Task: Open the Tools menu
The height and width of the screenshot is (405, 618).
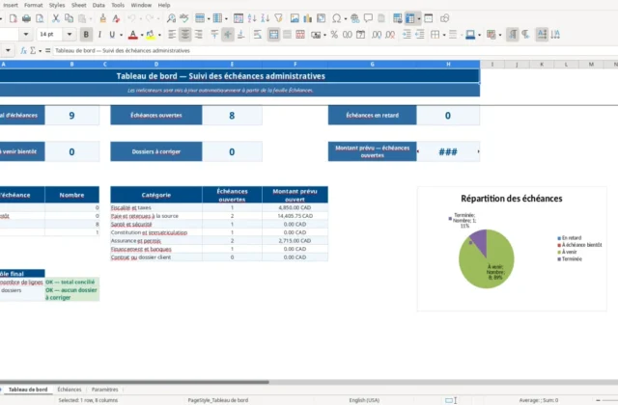Action: pos(118,5)
